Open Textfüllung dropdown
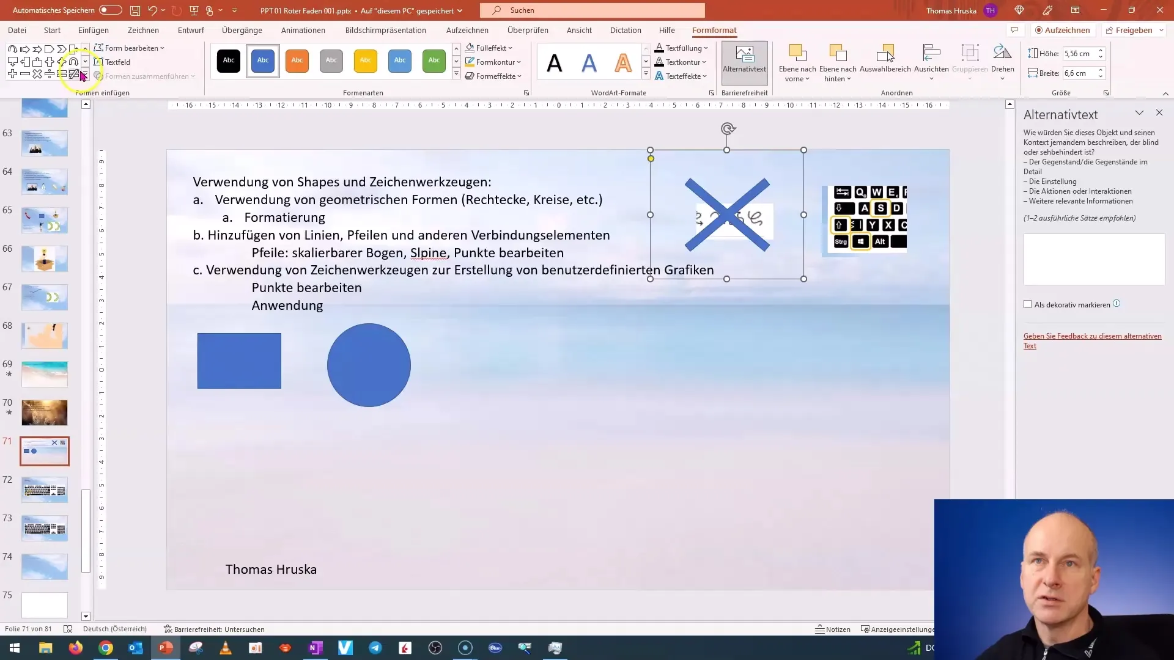 tap(681, 48)
